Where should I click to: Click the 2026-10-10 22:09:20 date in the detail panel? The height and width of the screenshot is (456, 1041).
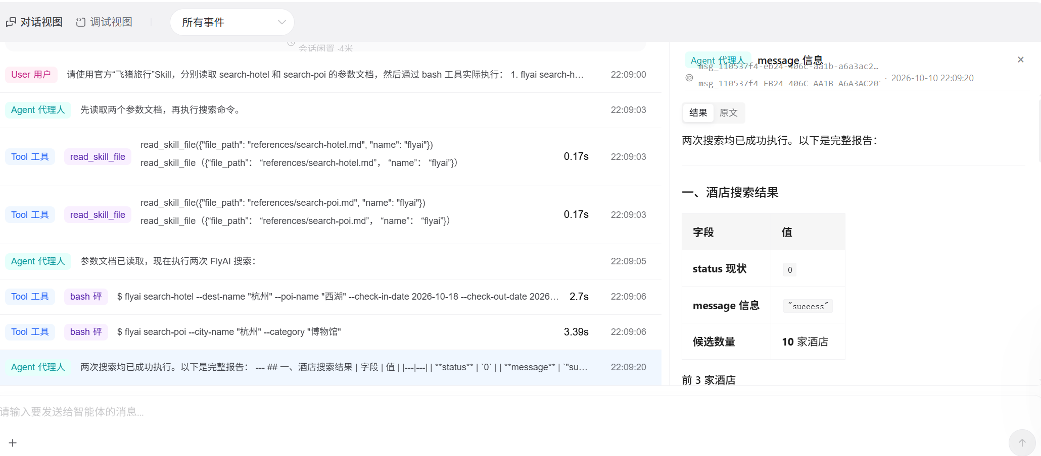(x=932, y=78)
